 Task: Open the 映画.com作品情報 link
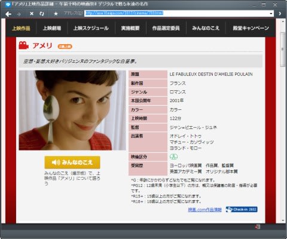(x=205, y=210)
